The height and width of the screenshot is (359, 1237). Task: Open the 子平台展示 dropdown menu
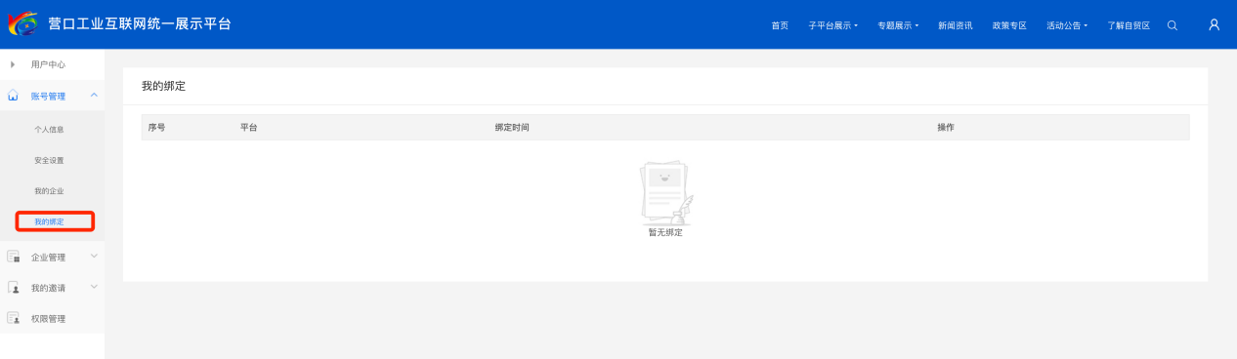(833, 25)
